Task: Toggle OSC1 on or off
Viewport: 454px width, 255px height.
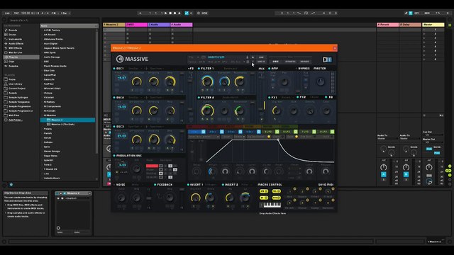Action: coord(114,69)
